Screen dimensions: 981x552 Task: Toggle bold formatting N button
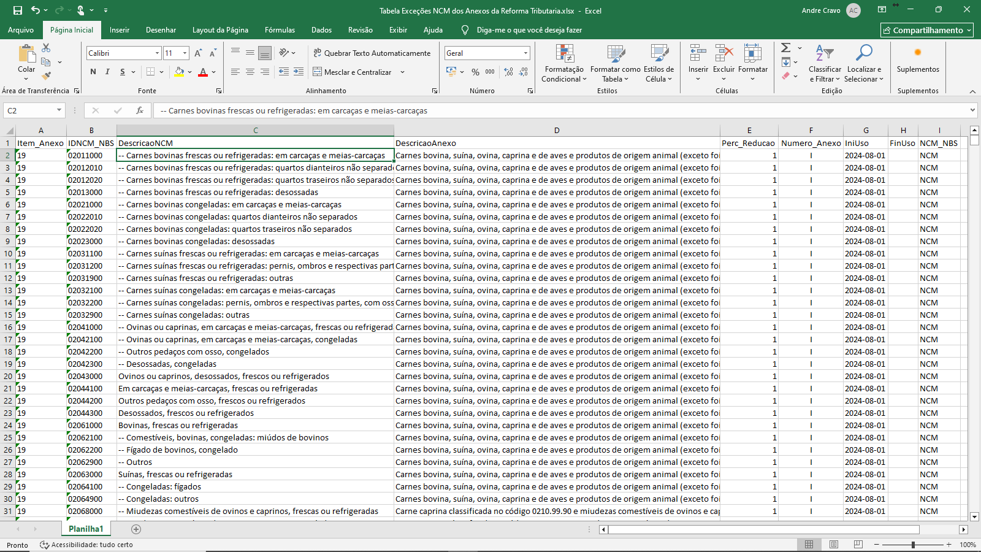pos(93,72)
